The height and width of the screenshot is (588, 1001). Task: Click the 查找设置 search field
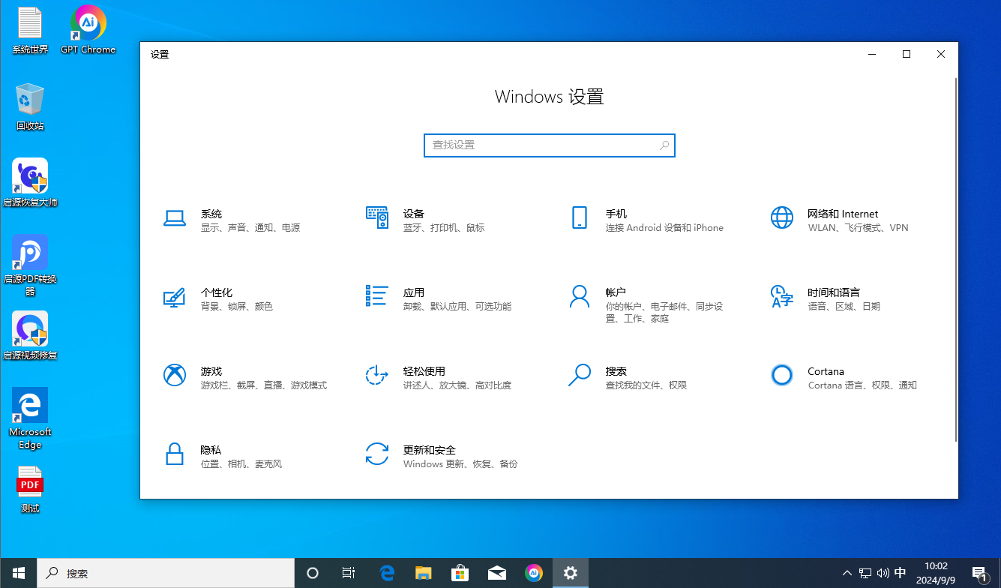coord(550,145)
